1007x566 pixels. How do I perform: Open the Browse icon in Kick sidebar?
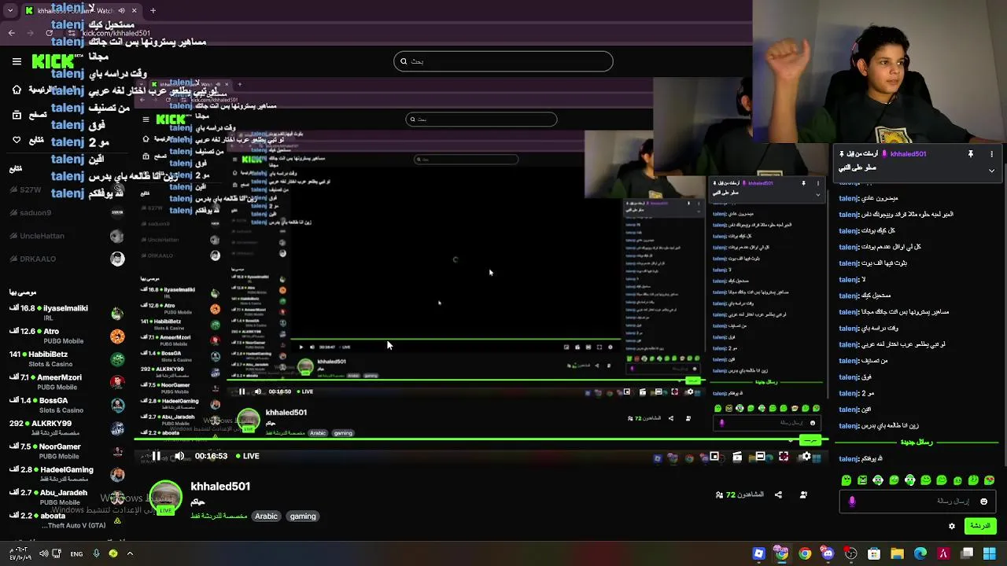coord(17,115)
